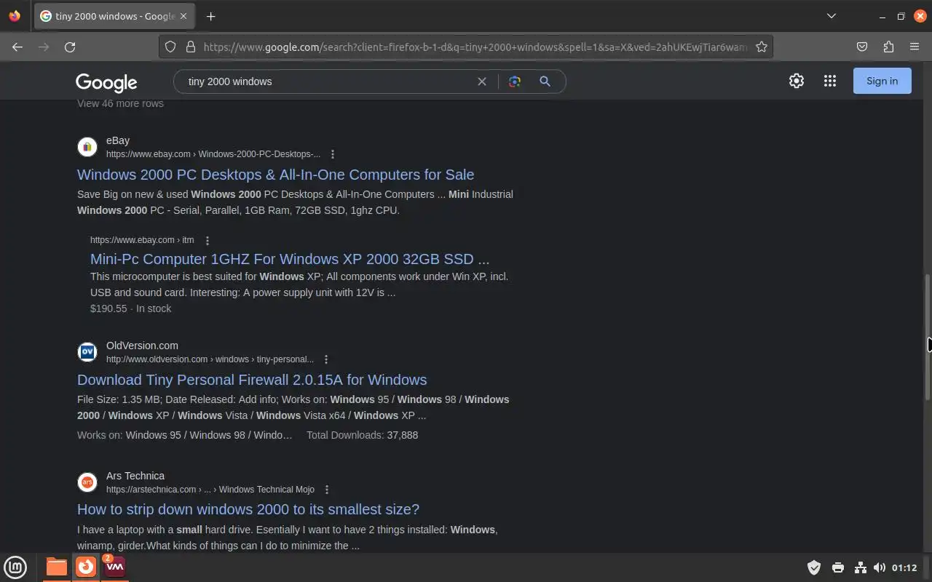Screen dimensions: 932x582
Task: Bookmark this page with the star icon
Action: point(762,47)
